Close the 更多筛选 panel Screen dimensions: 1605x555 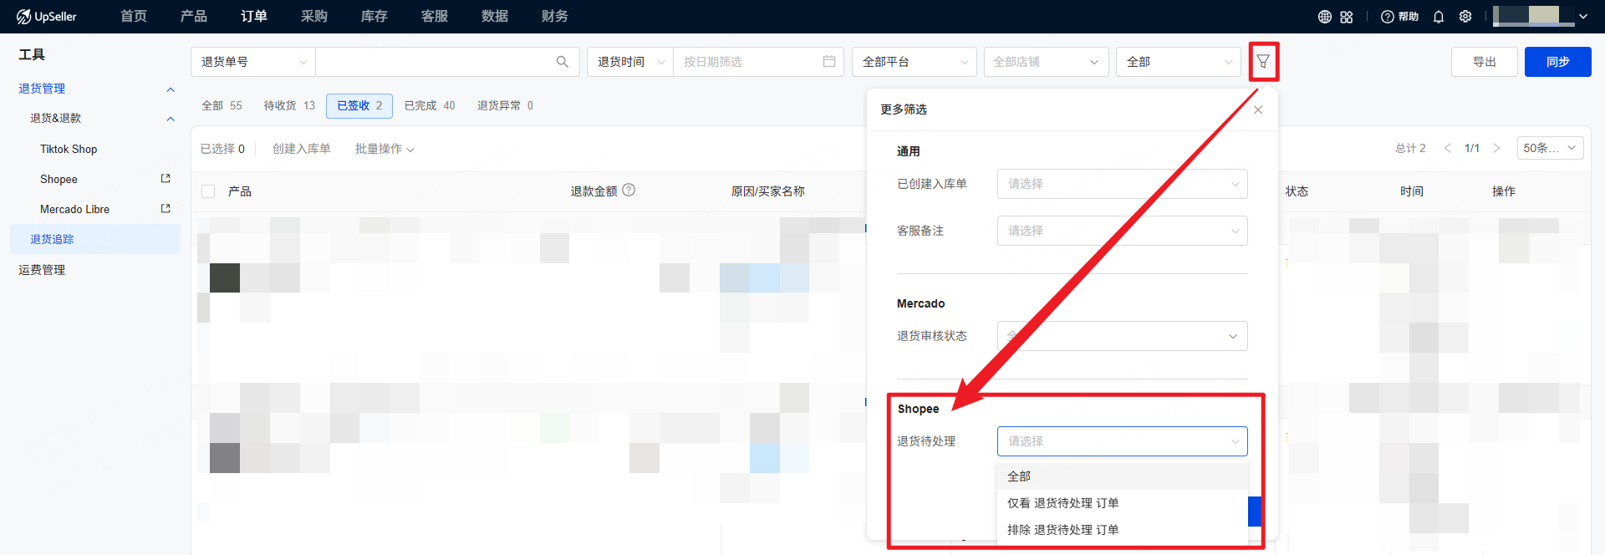(1258, 110)
